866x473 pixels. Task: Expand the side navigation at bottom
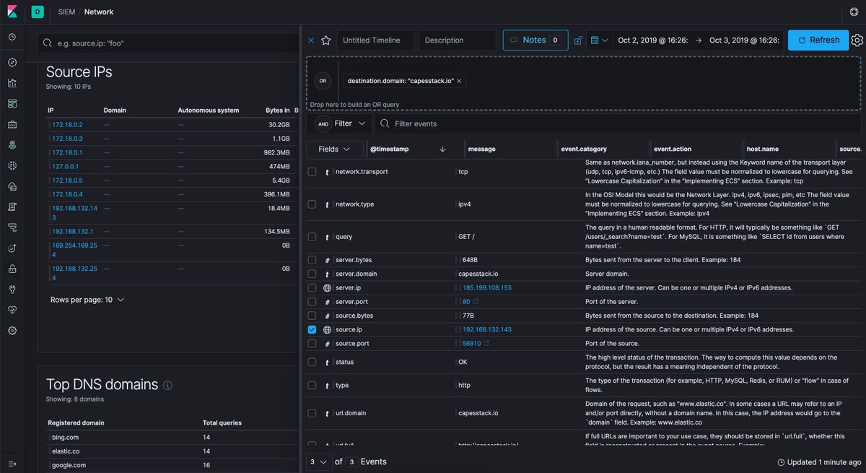tap(12, 463)
